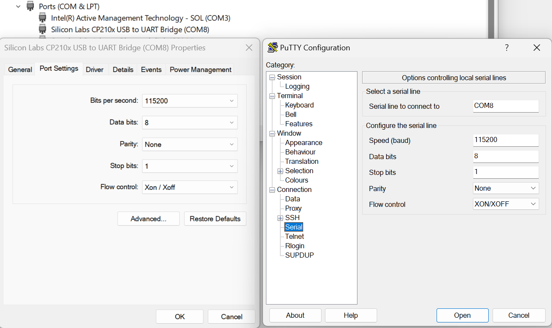Screen dimensions: 552x328
Task: Expand the Selection tree node
Action: [280, 171]
